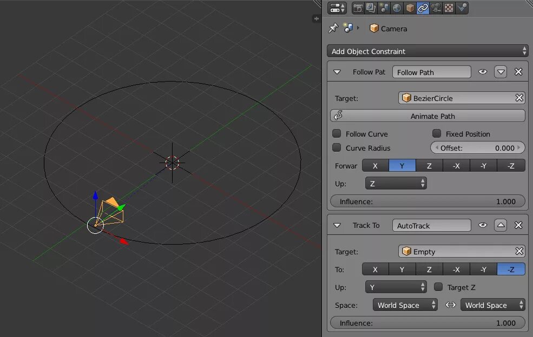Image resolution: width=533 pixels, height=337 pixels.
Task: Click the Empty target field
Action: pos(457,252)
